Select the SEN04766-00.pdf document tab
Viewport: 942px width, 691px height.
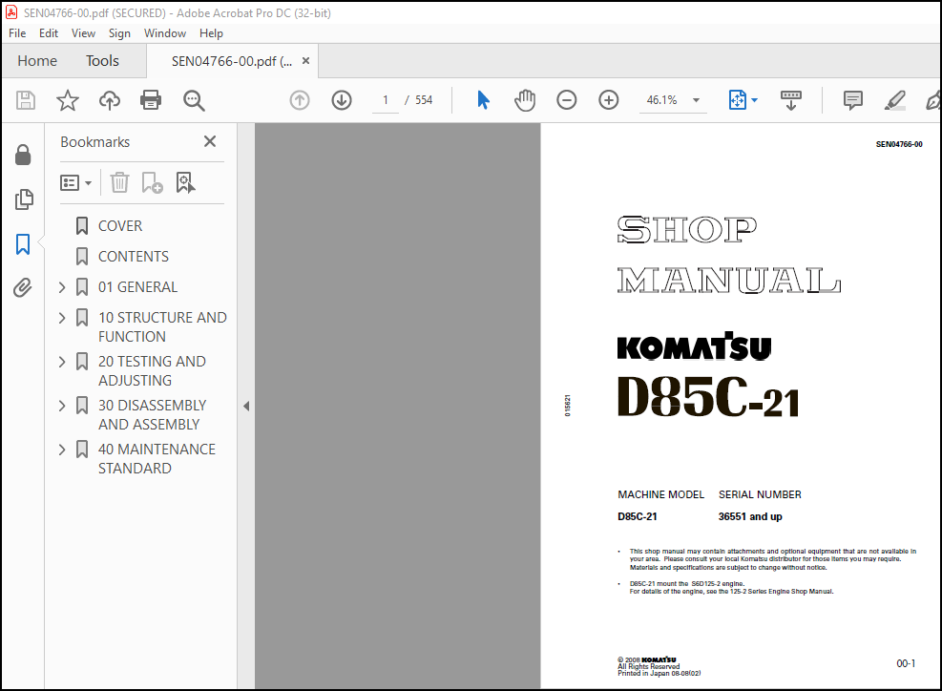pyautogui.click(x=232, y=61)
